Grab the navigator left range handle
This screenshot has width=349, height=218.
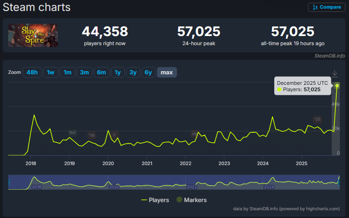pos(9,182)
